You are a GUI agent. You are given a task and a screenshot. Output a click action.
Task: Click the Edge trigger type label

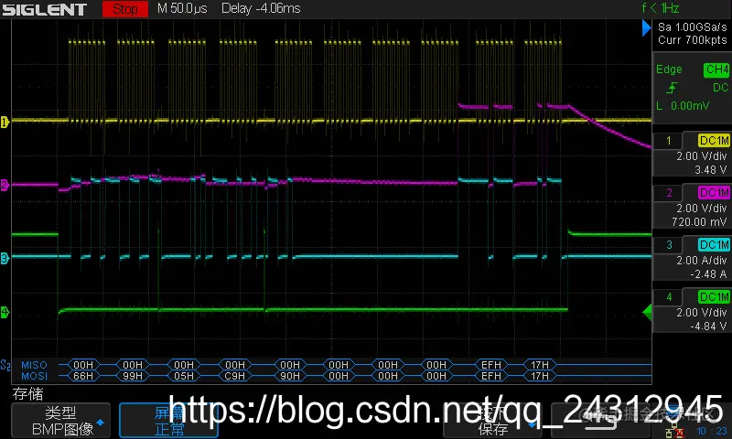(669, 70)
